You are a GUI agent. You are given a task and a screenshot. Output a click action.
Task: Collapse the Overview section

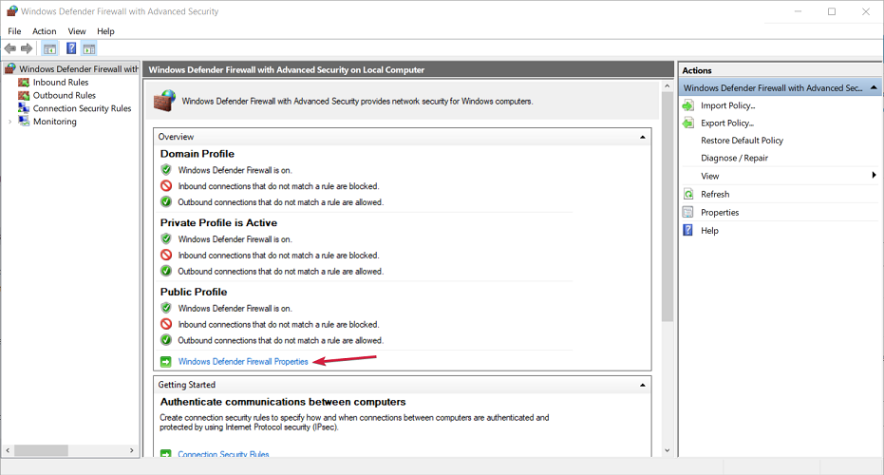(642, 137)
